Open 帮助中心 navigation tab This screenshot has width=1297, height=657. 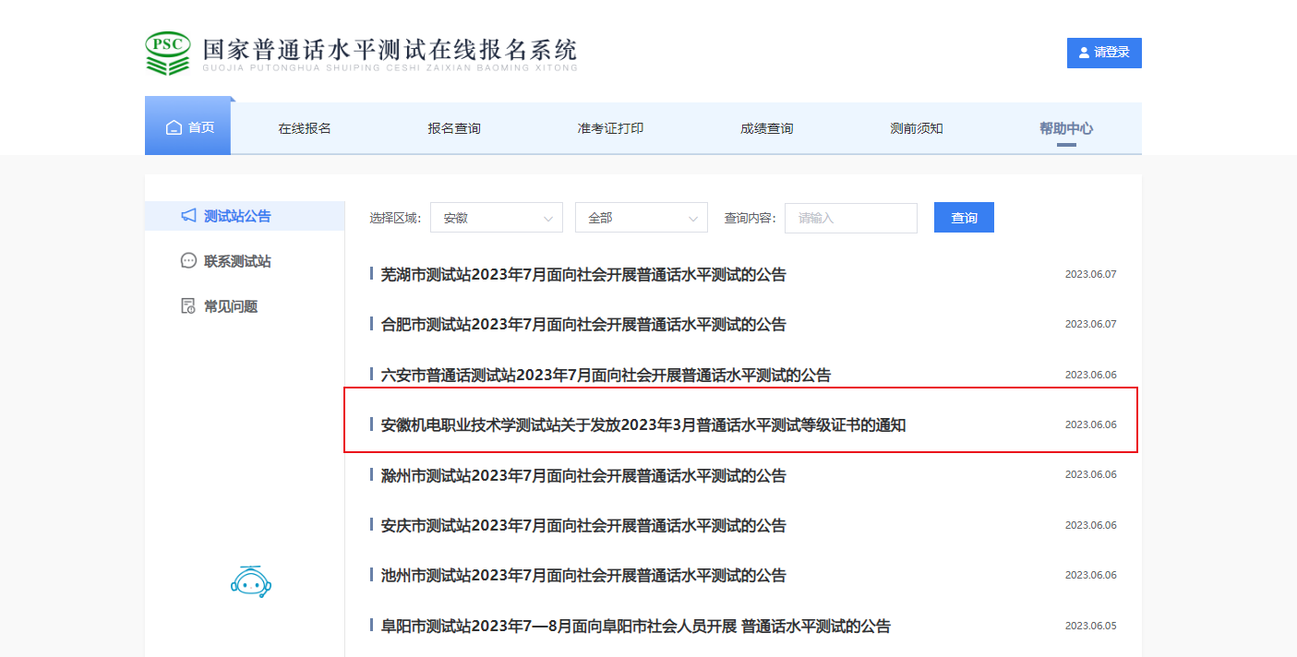tap(1065, 128)
